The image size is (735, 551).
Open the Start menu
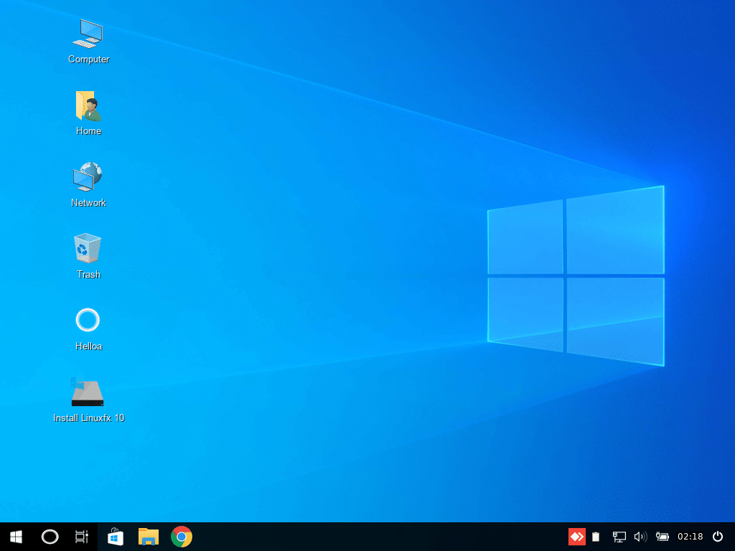click(14, 536)
